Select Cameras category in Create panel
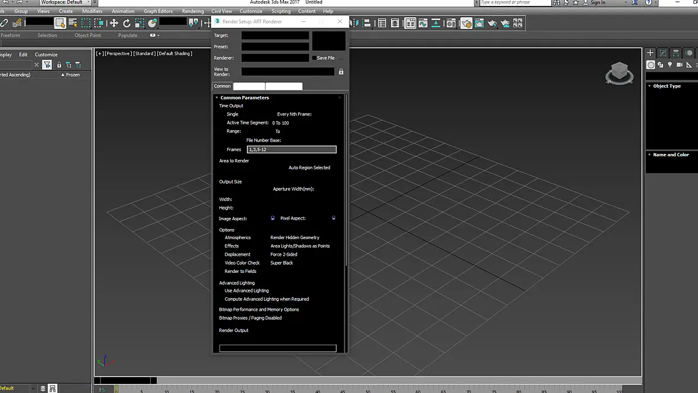Screen dimensions: 698x393 click(679, 65)
